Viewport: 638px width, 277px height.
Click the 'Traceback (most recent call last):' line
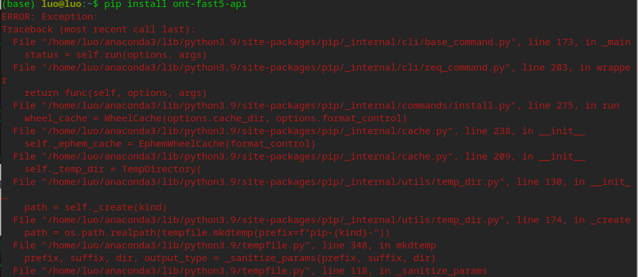tap(98, 30)
